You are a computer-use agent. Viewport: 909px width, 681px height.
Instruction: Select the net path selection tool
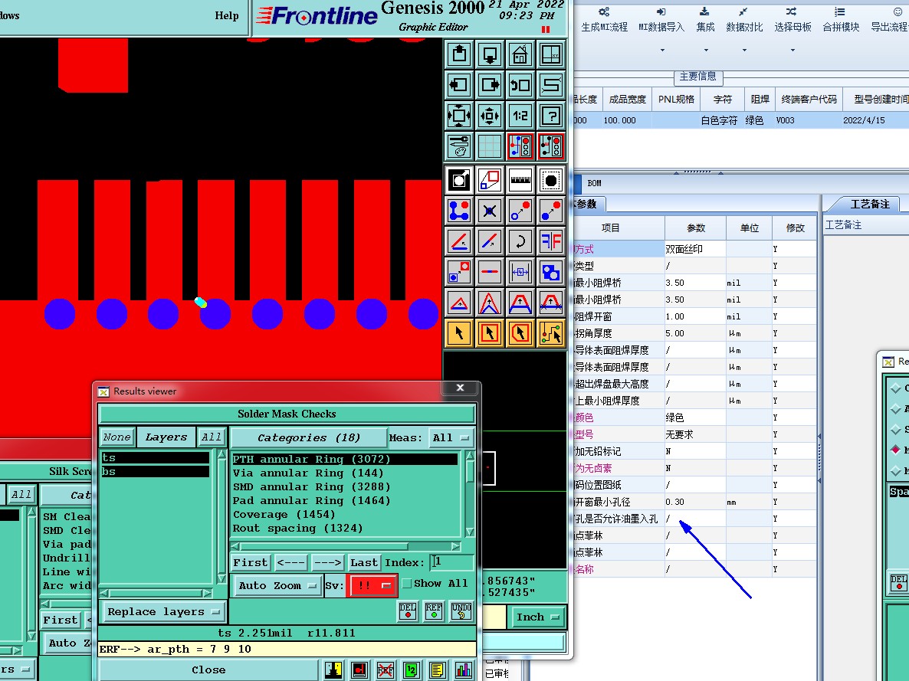(551, 333)
